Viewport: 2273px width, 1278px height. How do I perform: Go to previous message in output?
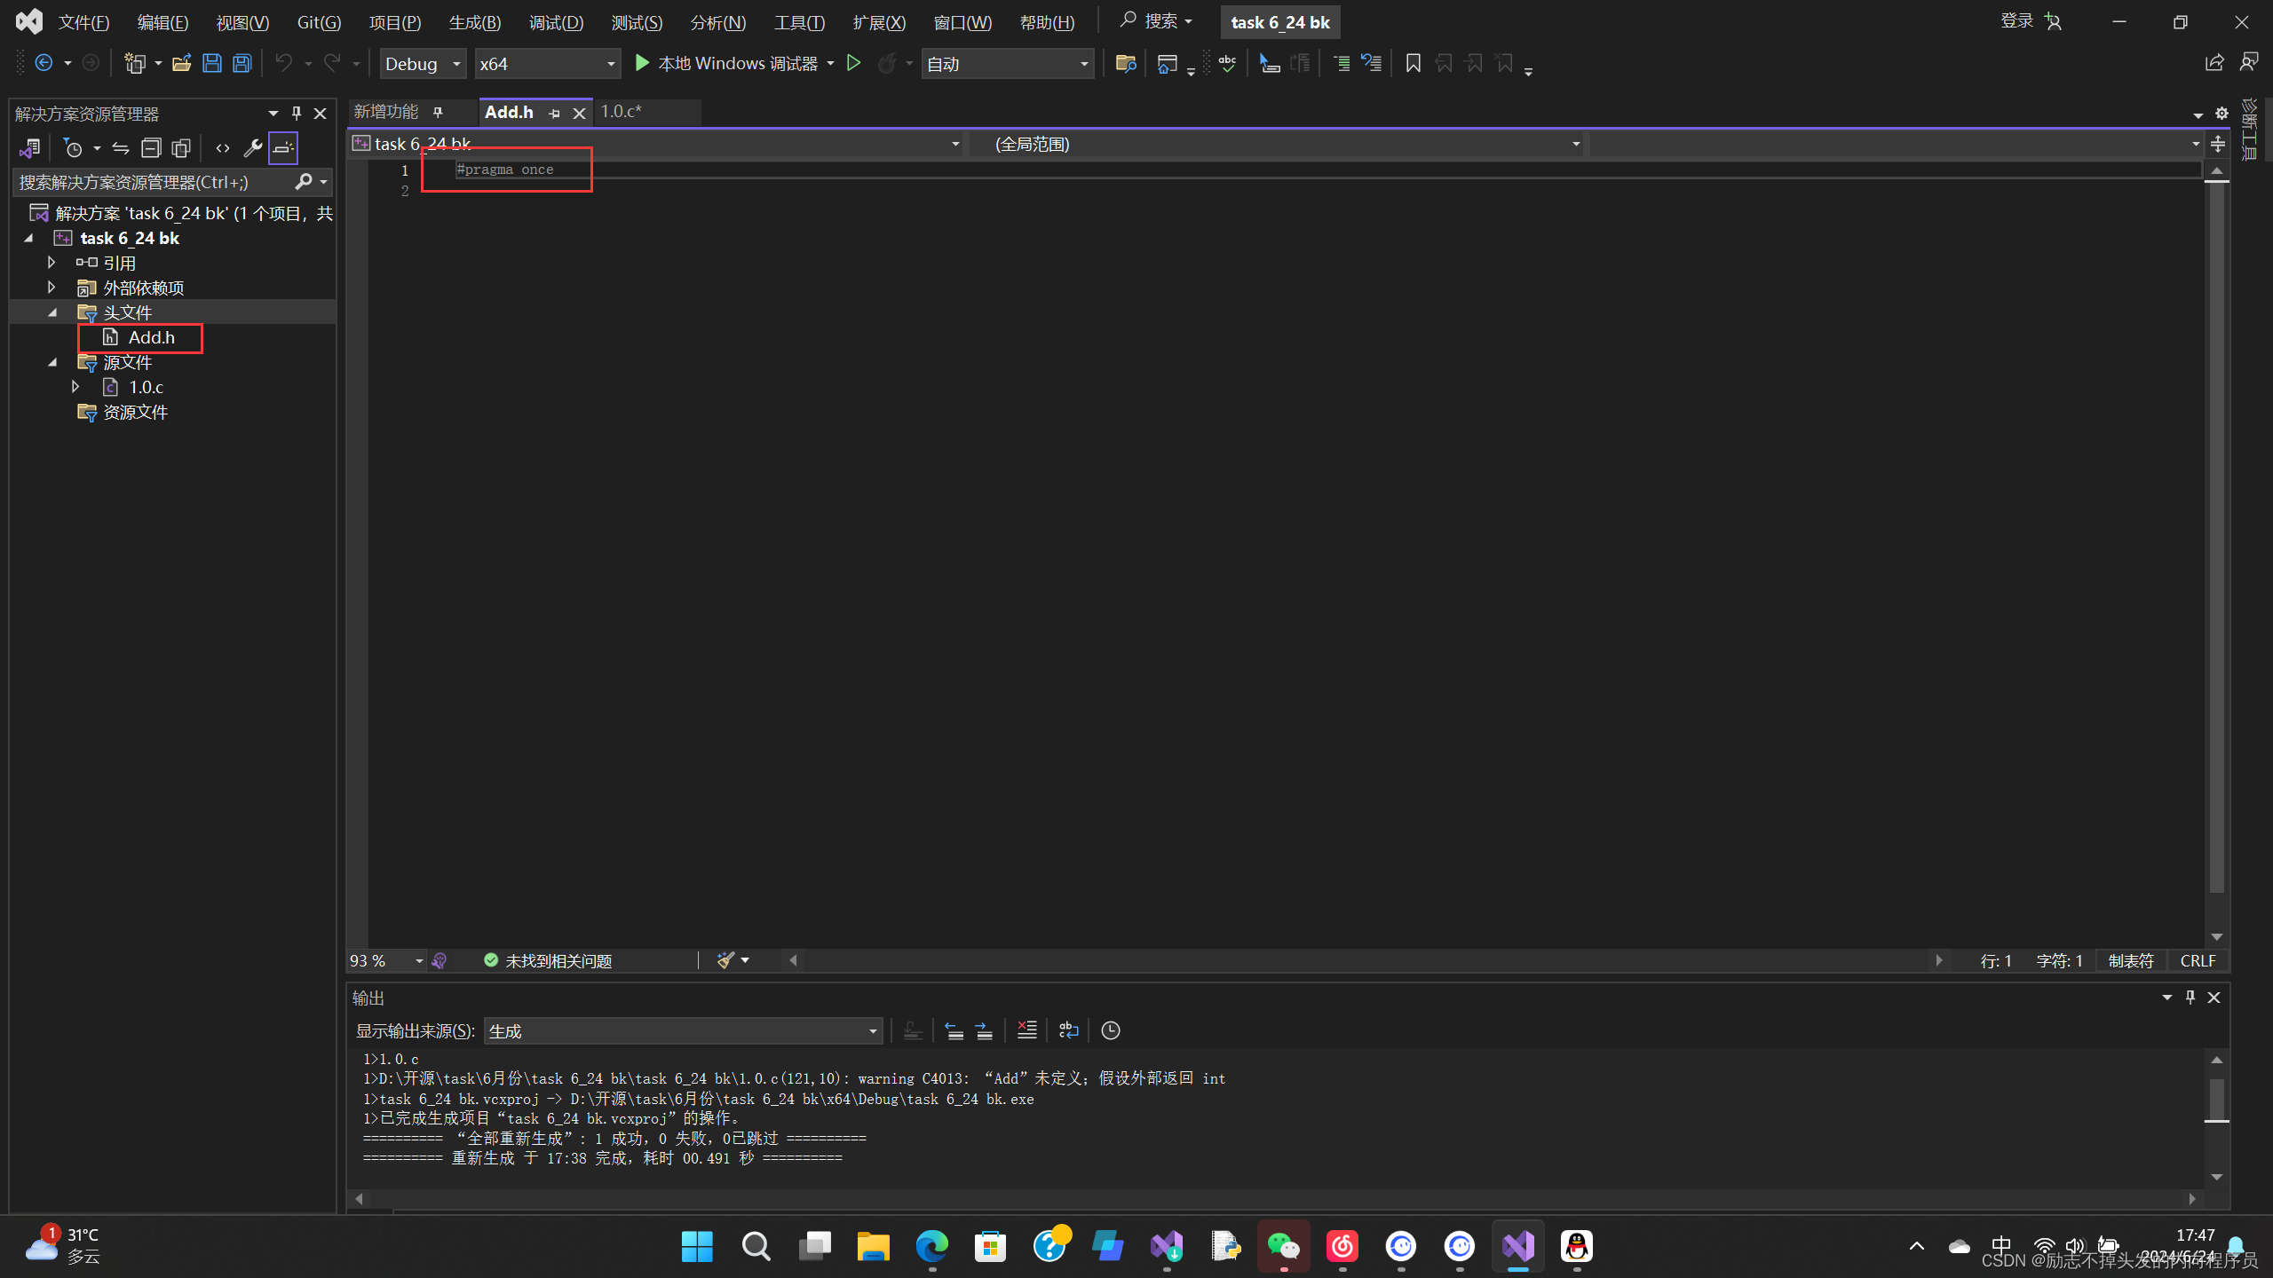[954, 1030]
